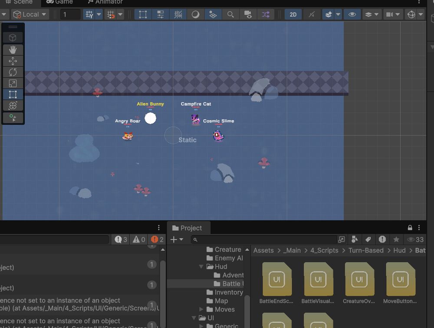Click the grid snap value field
This screenshot has width=434, height=328.
[70, 14]
